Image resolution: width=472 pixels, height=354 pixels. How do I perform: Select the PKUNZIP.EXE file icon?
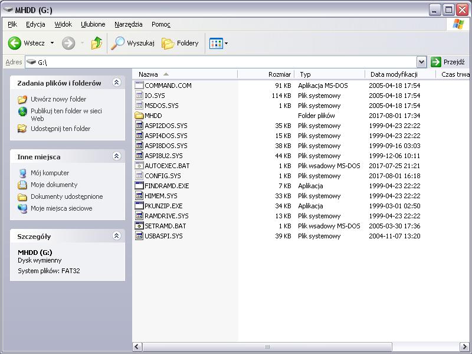(139, 206)
